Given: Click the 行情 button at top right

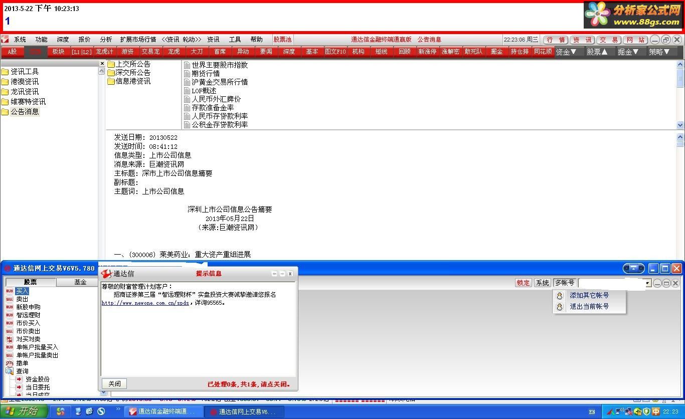Looking at the screenshot, I should click(556, 40).
